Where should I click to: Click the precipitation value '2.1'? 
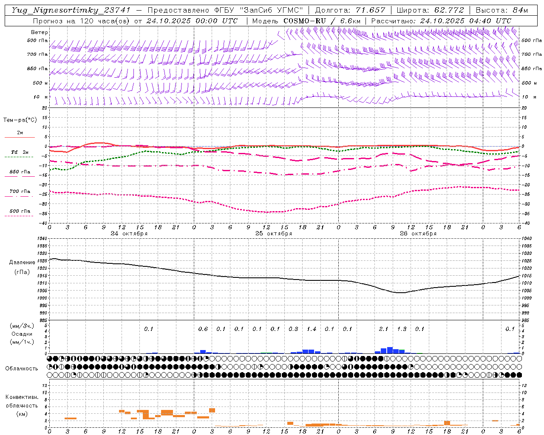click(384, 329)
